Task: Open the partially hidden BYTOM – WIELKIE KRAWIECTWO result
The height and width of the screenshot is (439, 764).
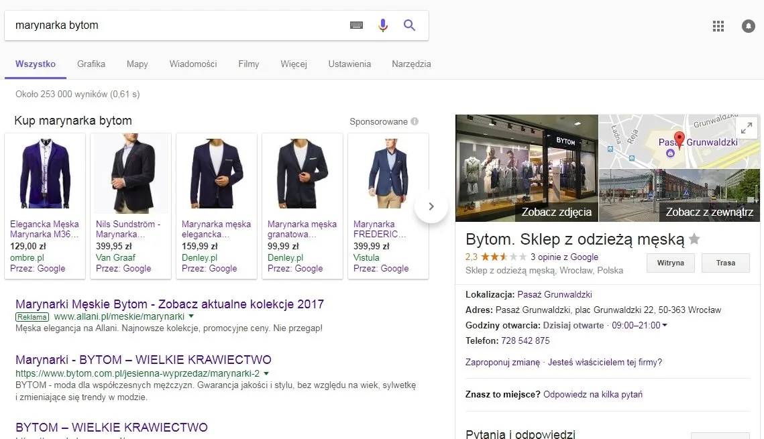Action: pos(111,428)
